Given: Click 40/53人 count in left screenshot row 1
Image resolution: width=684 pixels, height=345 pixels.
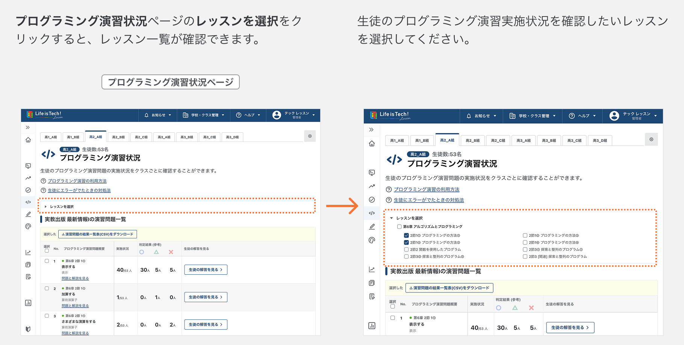Looking at the screenshot, I should pos(124,270).
